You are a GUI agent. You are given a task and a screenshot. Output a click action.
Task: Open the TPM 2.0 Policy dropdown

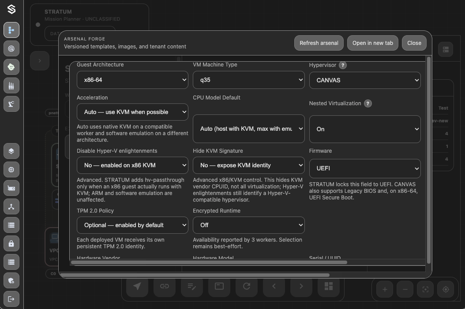click(132, 225)
